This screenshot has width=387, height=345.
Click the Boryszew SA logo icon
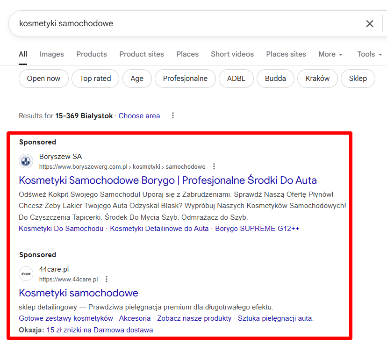[26, 161]
